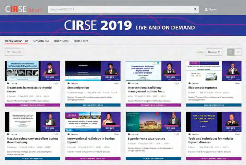Screen dimensions: 246x165
Task: Open Interventional radiology in benign thyroid thumbnail
Action: point(93,122)
